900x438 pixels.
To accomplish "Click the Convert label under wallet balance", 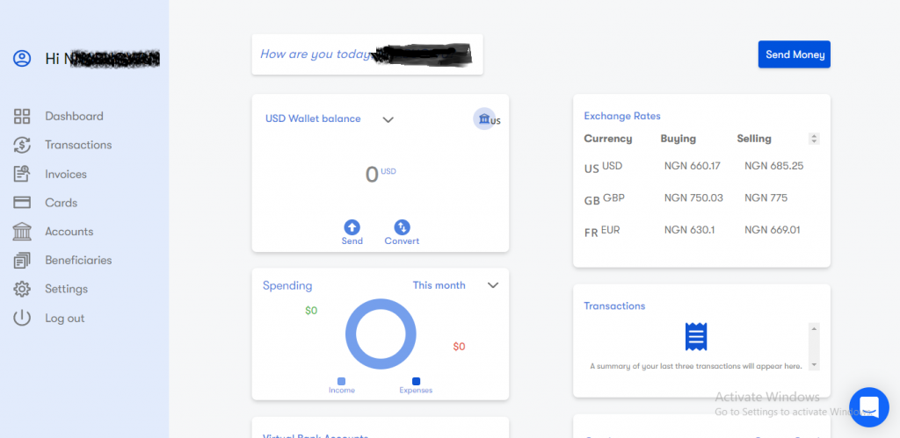I will point(402,241).
